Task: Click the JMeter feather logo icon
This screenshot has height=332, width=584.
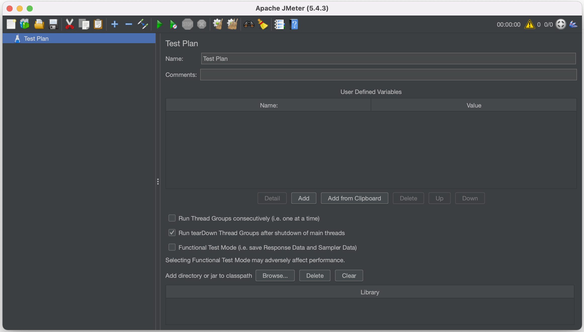Action: [573, 24]
